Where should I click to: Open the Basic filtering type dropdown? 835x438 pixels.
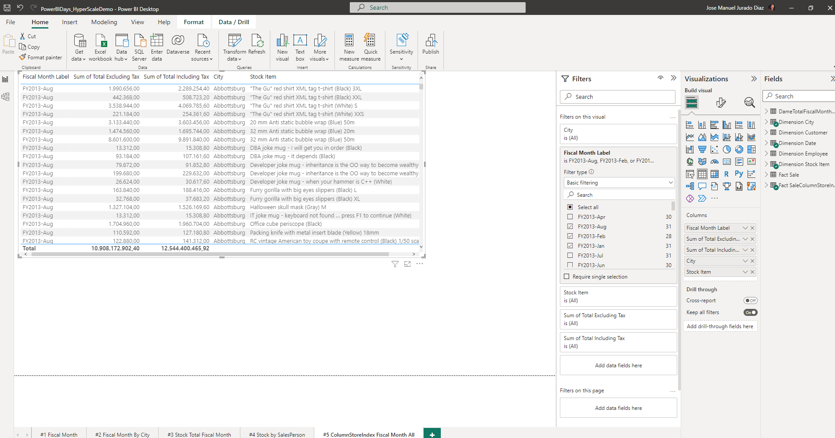[x=619, y=182]
